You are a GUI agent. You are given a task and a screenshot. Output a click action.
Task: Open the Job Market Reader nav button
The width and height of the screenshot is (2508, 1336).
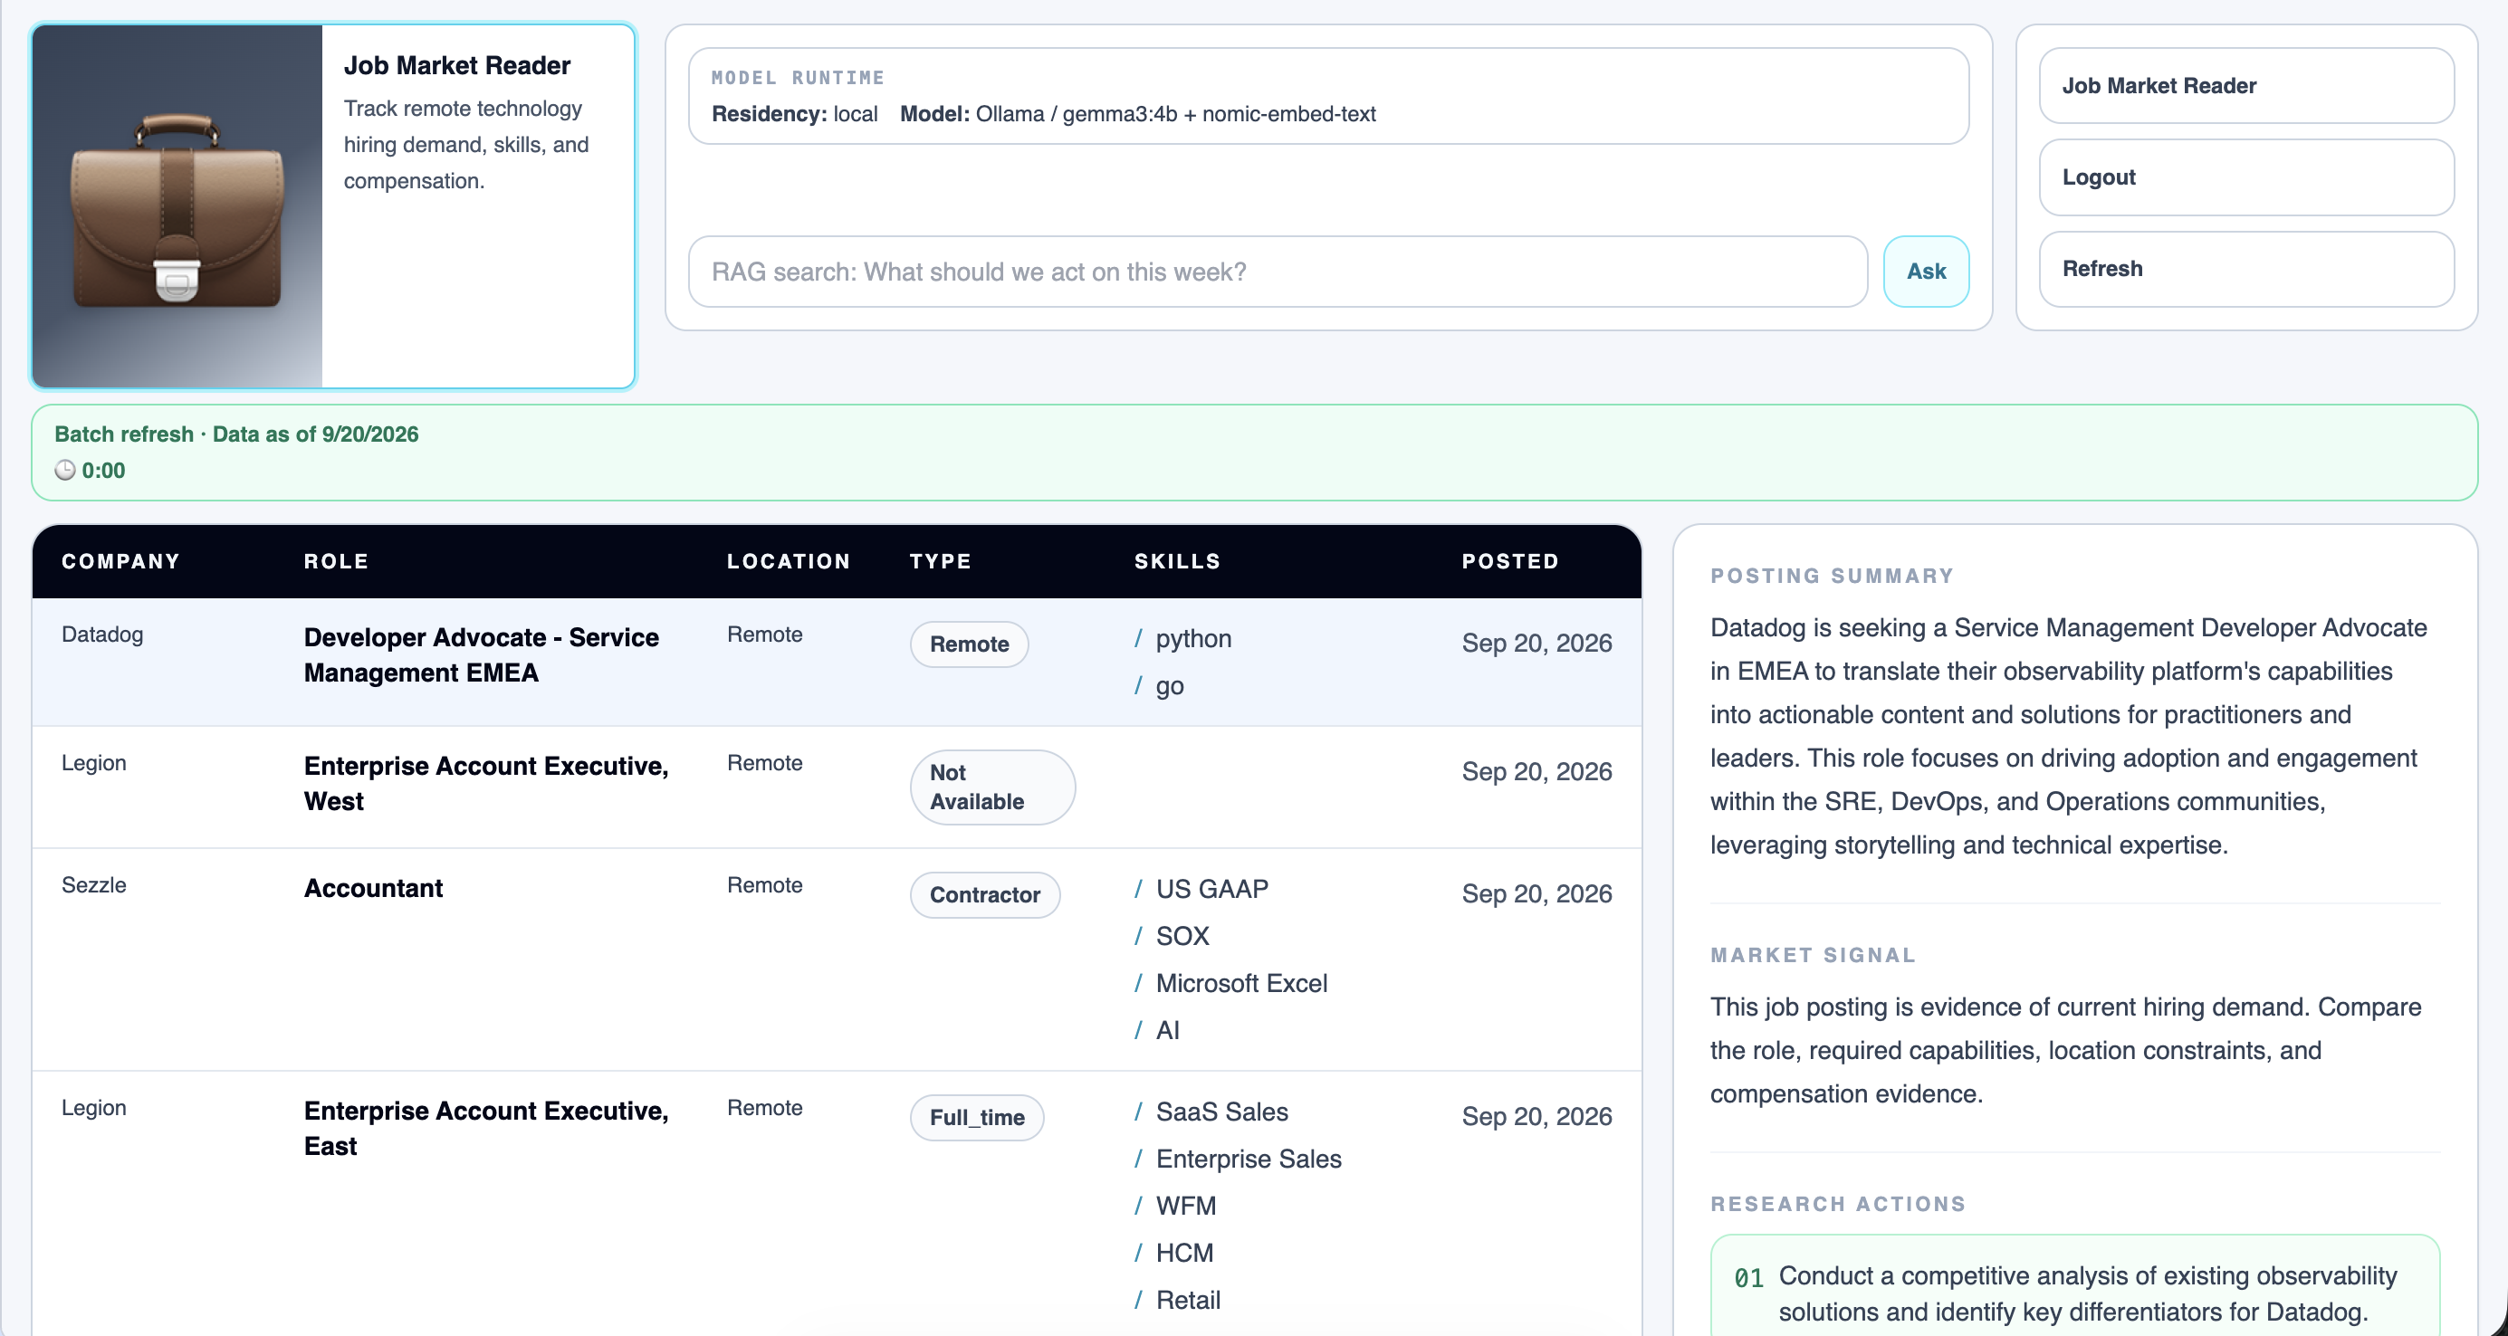point(2246,86)
